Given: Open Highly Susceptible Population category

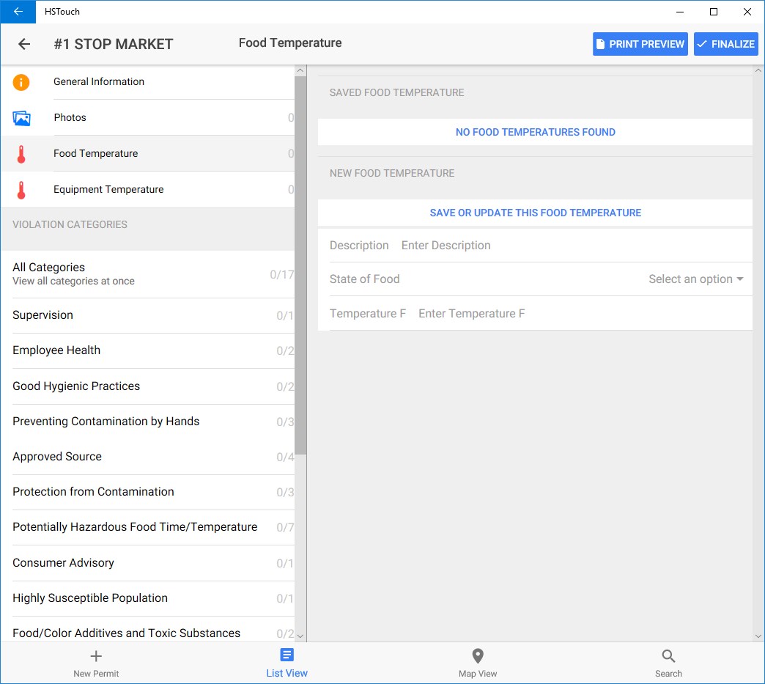Looking at the screenshot, I should tap(147, 598).
